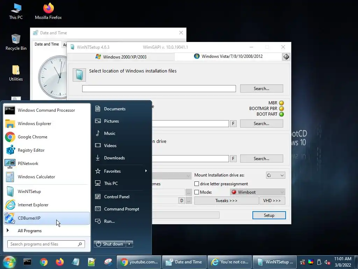Open the Wimboot mode dropdown
Screen dimensions: 358x269
point(258,192)
